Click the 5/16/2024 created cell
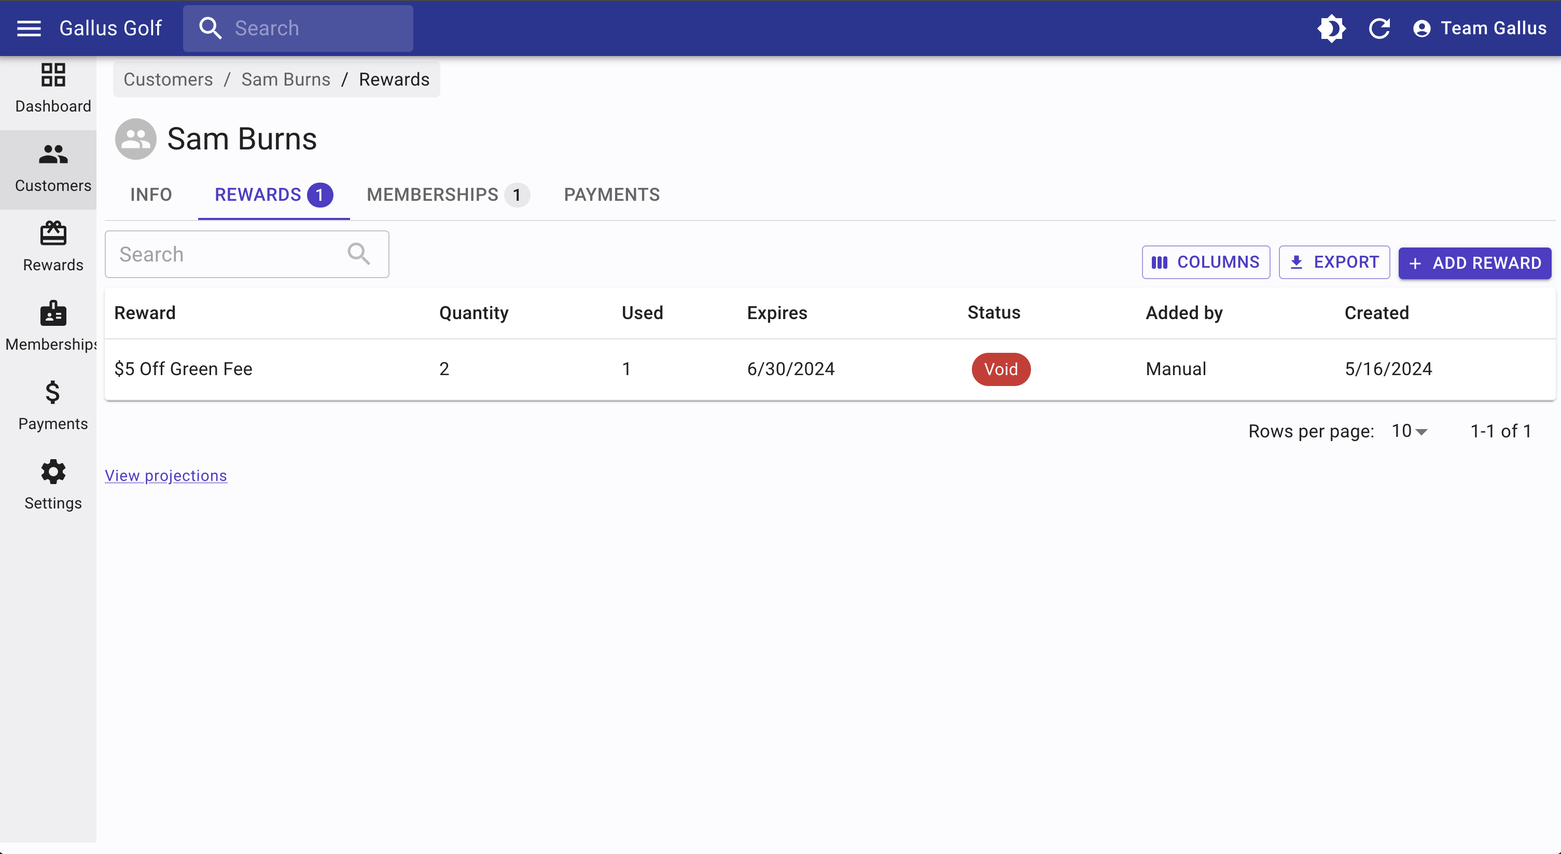This screenshot has width=1561, height=854. [1388, 368]
